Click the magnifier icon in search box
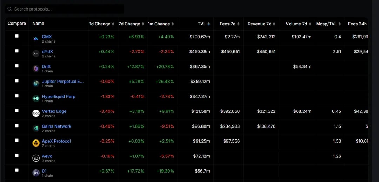Screen dimensions: 379x182 pyautogui.click(x=9, y=9)
